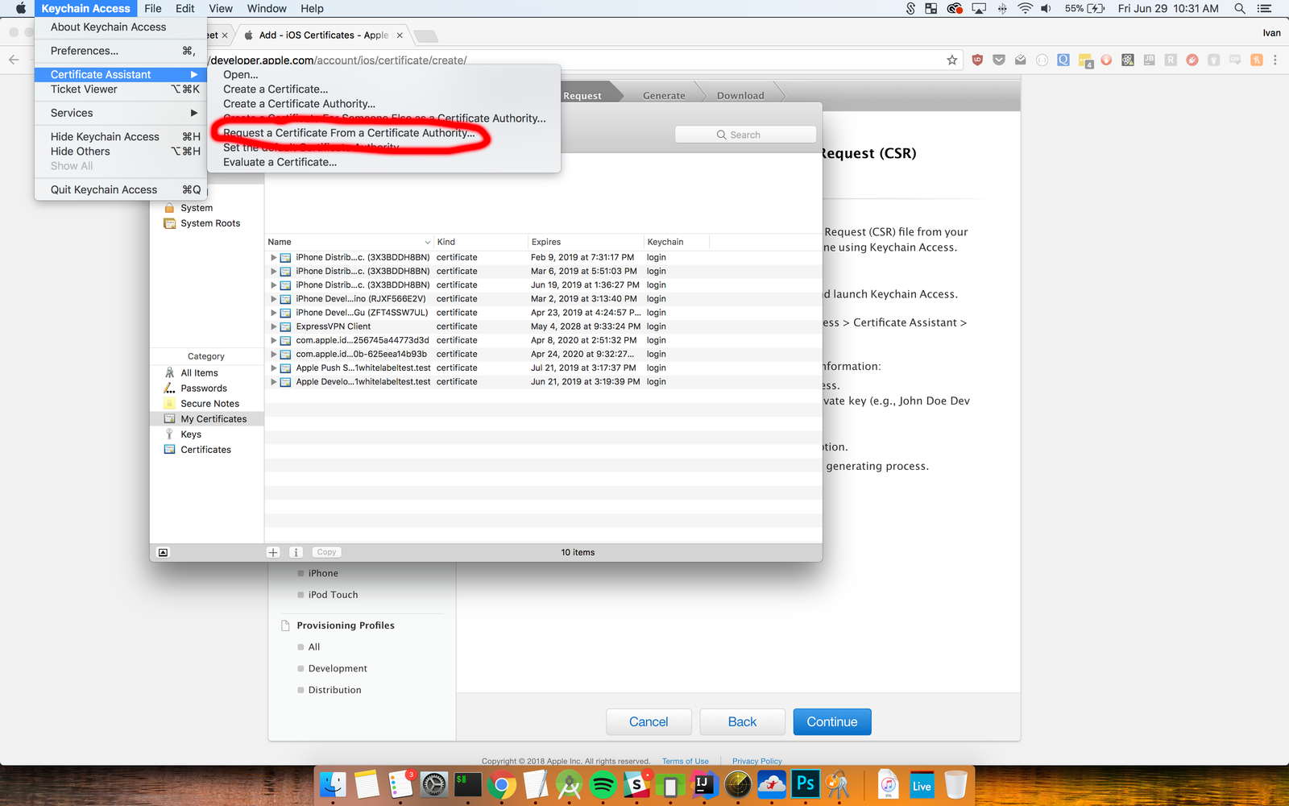Sort the list by the Expires column

click(x=586, y=242)
